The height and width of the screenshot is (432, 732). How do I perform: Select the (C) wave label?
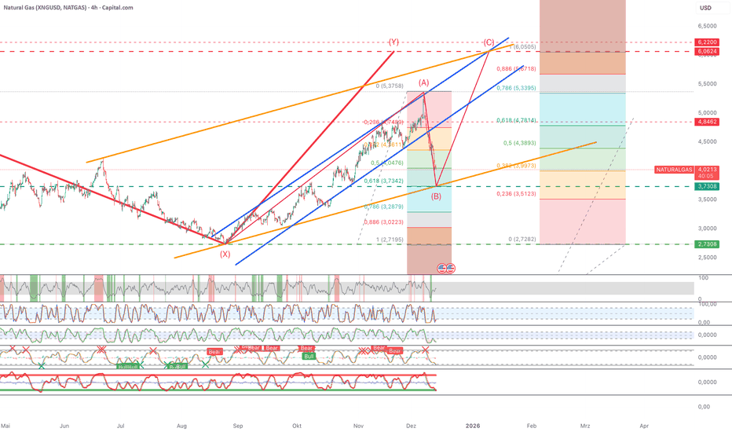tap(489, 42)
